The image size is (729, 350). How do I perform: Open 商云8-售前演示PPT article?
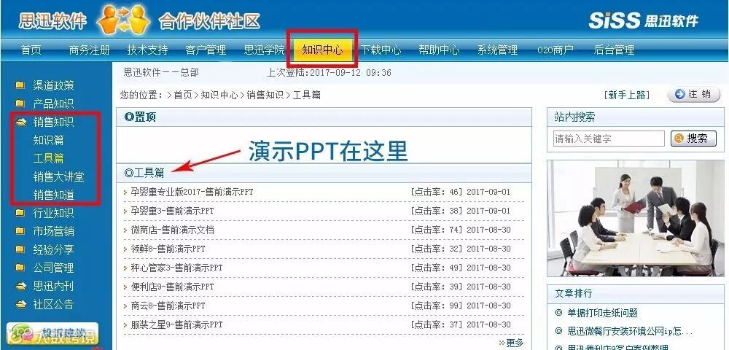[168, 306]
